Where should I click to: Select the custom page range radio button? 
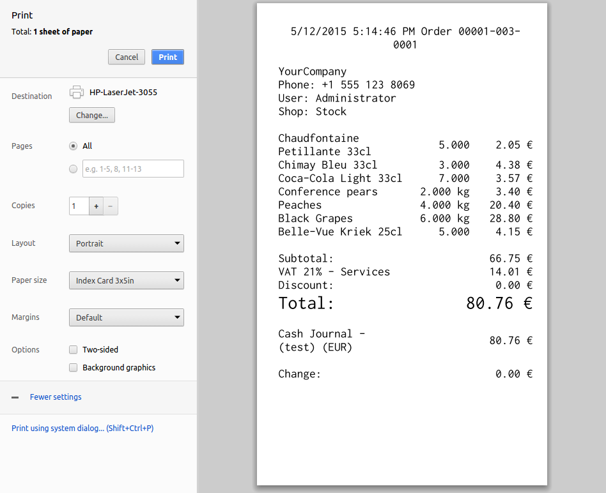tap(73, 169)
